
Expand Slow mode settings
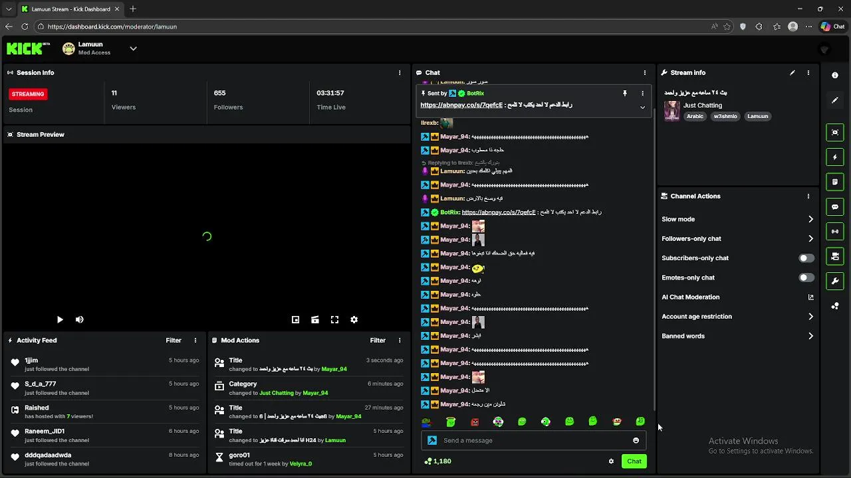737,219
